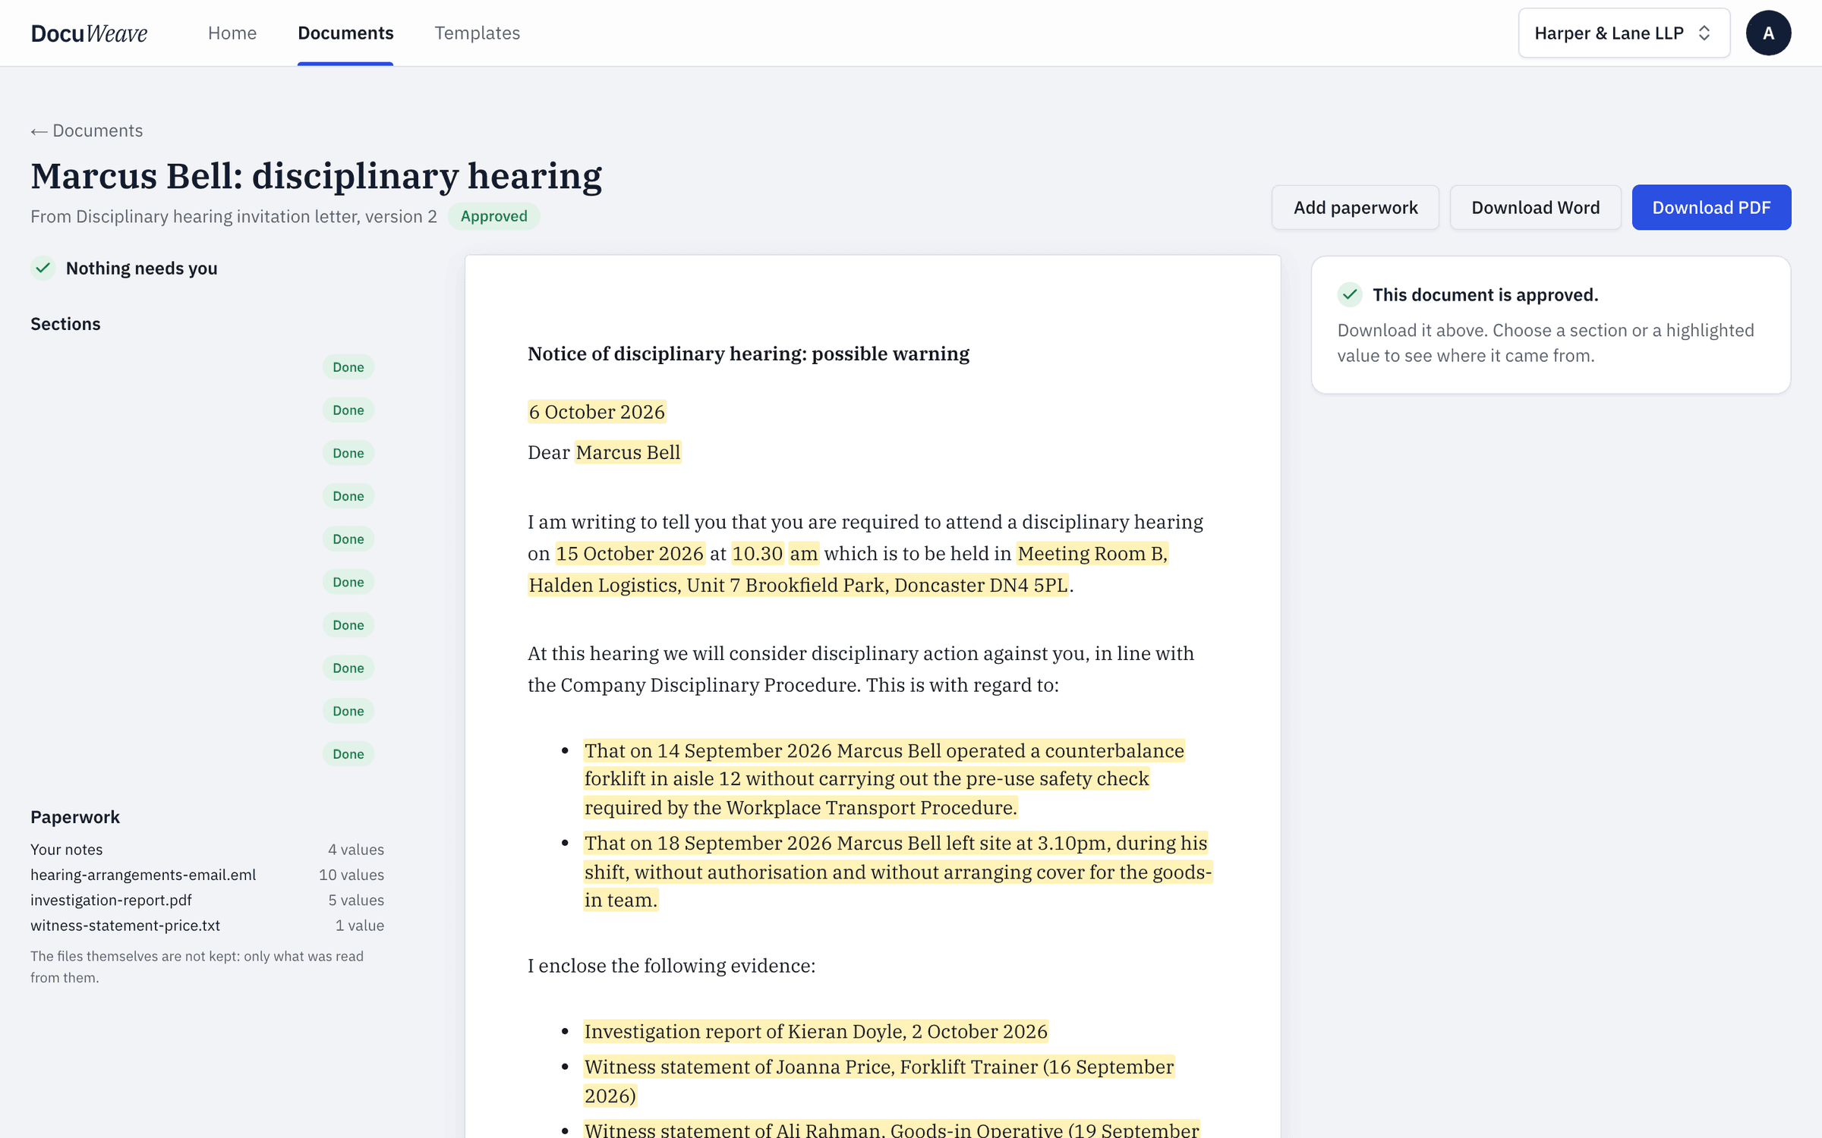Select the 18 September 2026 left site allegation

point(897,872)
